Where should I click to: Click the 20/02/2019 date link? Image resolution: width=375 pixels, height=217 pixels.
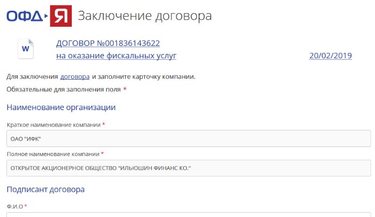pyautogui.click(x=330, y=56)
